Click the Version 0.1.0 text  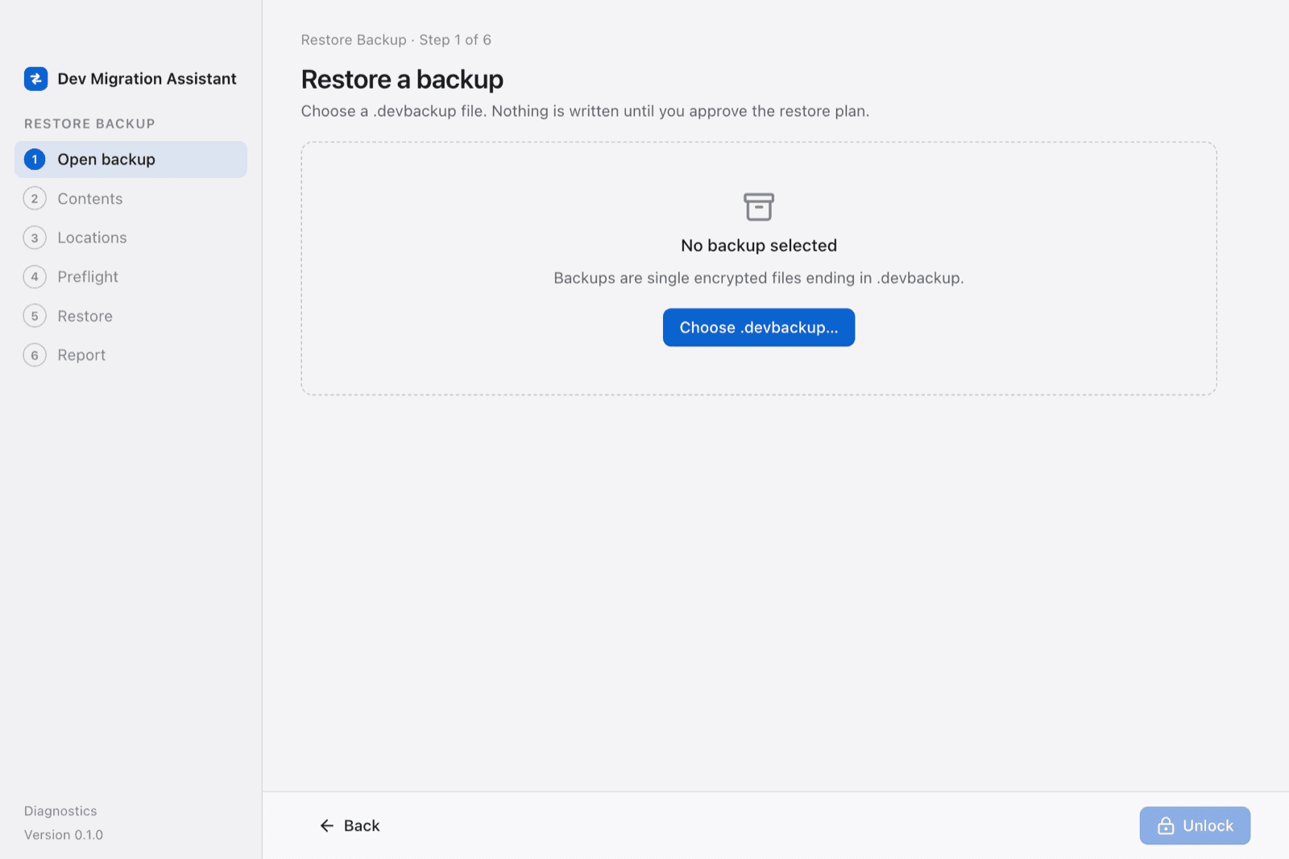click(x=64, y=835)
